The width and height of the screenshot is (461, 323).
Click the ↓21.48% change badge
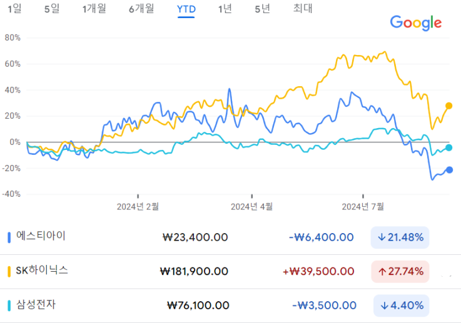[400, 237]
